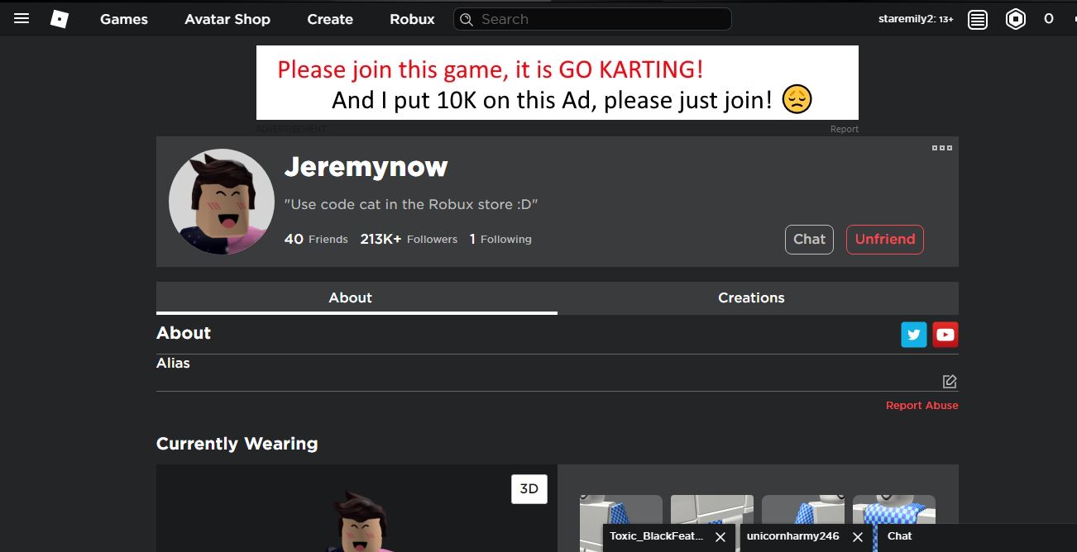Report the advertisement banner
The width and height of the screenshot is (1077, 552).
[844, 129]
